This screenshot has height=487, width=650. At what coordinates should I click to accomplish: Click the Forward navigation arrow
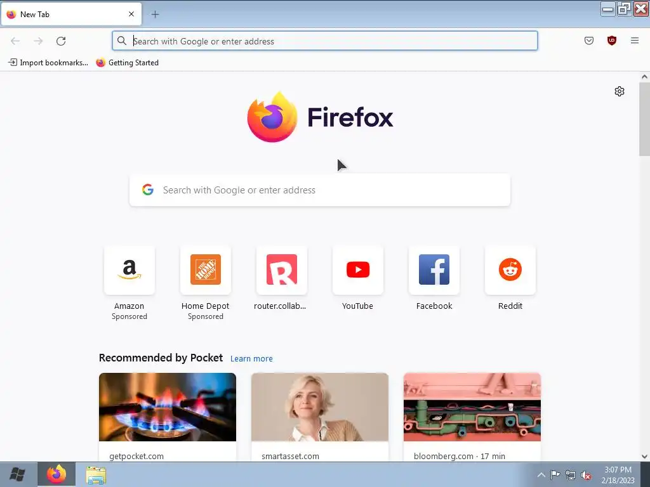point(38,41)
